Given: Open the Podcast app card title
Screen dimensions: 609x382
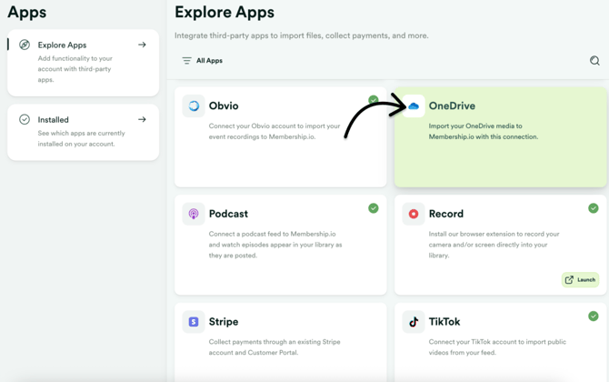Looking at the screenshot, I should (228, 214).
